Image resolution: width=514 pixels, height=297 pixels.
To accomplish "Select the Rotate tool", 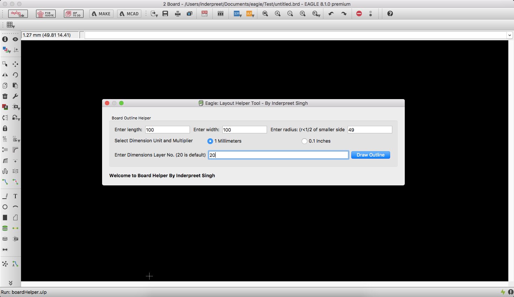I will click(x=15, y=75).
